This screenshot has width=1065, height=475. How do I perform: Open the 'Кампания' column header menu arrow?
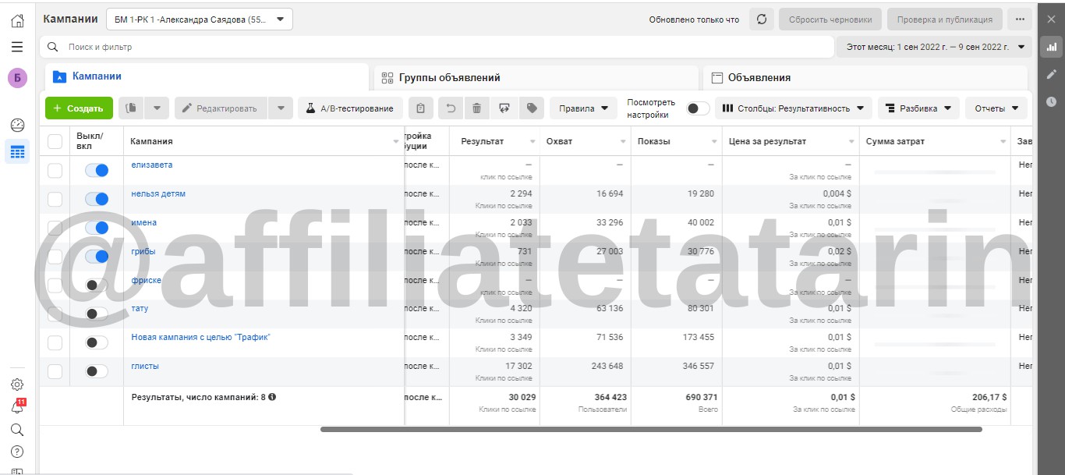(396, 142)
